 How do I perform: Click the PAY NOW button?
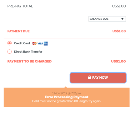(x=98, y=78)
